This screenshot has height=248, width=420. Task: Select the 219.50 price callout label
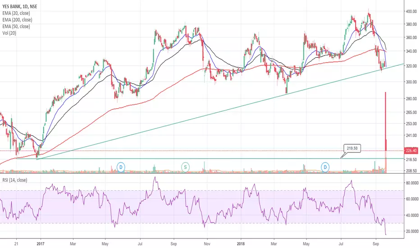pyautogui.click(x=352, y=148)
